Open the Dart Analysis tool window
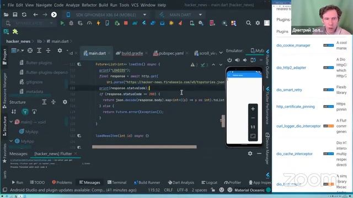The width and height of the screenshot is (353, 198). tap(181, 183)
